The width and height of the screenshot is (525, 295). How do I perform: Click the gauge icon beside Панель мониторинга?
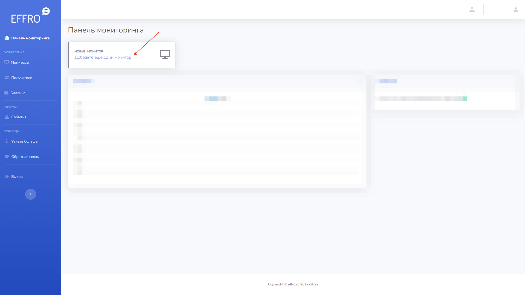pos(7,38)
